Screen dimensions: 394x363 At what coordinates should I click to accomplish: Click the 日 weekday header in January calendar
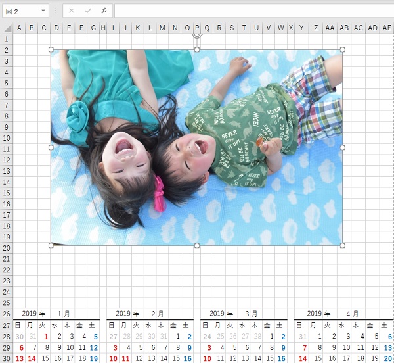click(x=18, y=326)
